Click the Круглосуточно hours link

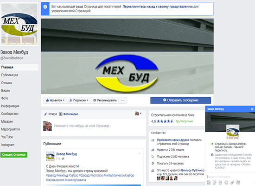(184, 121)
